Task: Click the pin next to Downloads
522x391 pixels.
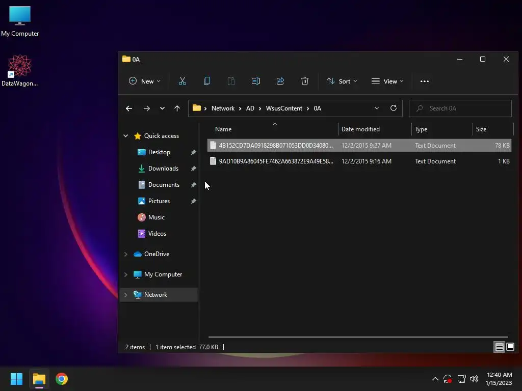Action: point(193,169)
